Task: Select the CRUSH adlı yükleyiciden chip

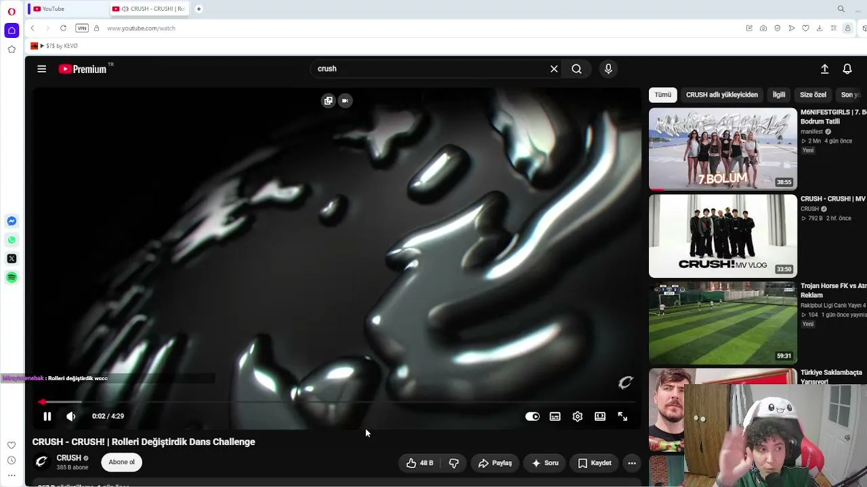Action: tap(722, 95)
